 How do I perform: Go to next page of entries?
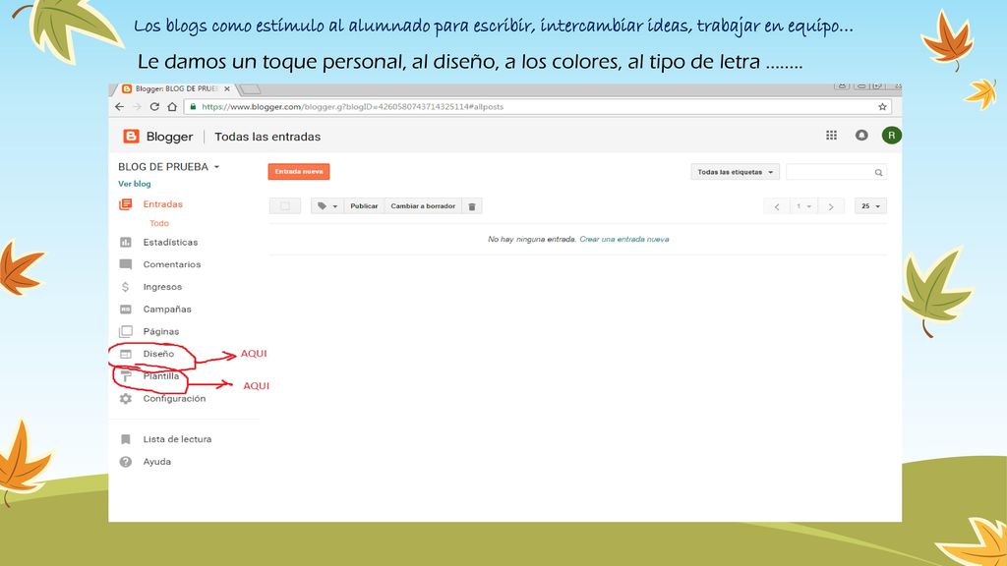830,206
